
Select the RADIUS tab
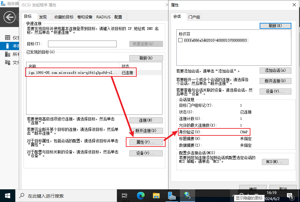pos(103,17)
